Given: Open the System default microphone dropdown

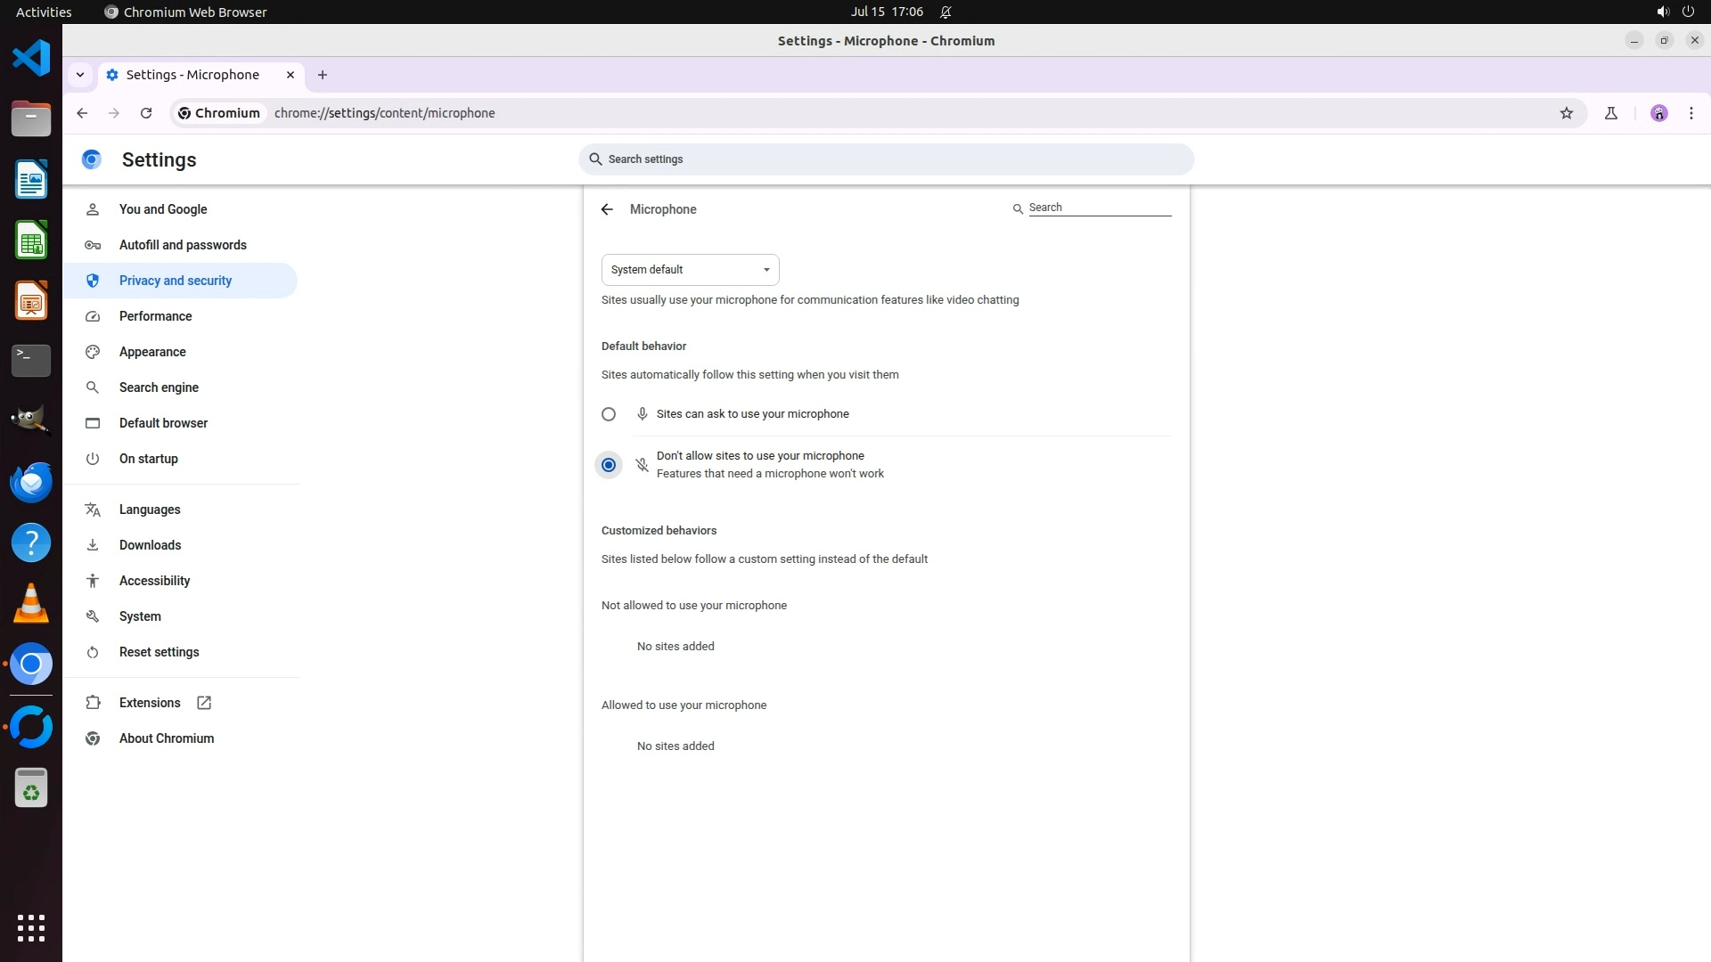Looking at the screenshot, I should [x=690, y=270].
